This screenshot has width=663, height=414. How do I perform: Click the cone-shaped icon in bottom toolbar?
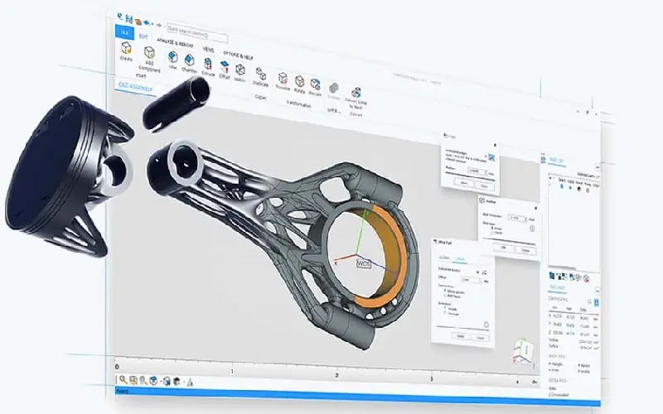[190, 383]
